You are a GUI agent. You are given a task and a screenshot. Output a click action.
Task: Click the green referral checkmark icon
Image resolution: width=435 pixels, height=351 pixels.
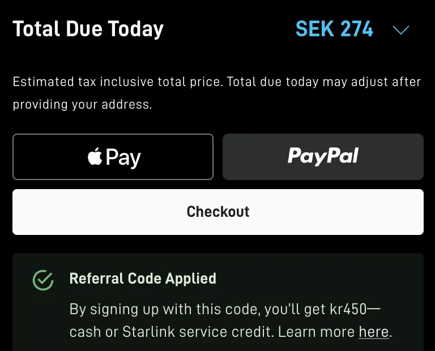click(x=43, y=280)
